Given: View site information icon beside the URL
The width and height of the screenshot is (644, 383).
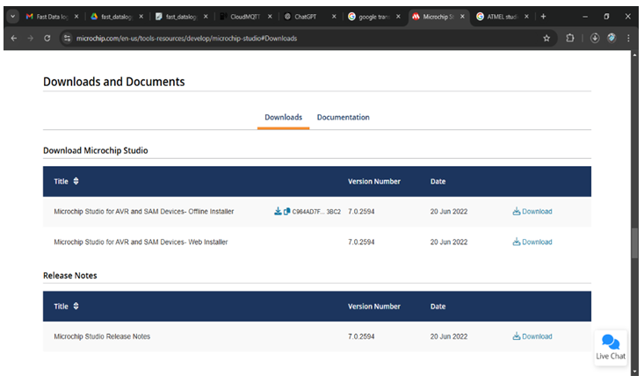Looking at the screenshot, I should pyautogui.click(x=68, y=38).
